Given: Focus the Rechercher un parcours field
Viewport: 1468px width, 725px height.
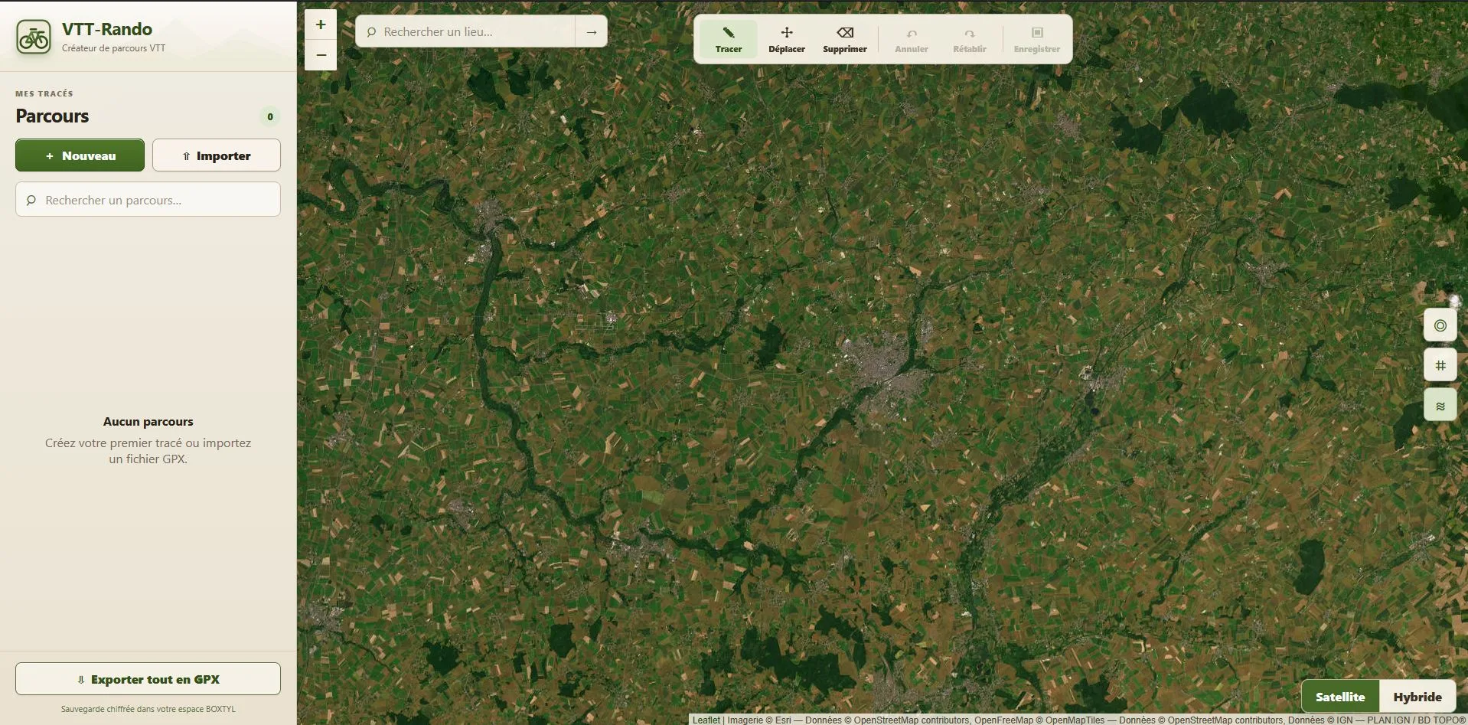Looking at the screenshot, I should click(148, 200).
